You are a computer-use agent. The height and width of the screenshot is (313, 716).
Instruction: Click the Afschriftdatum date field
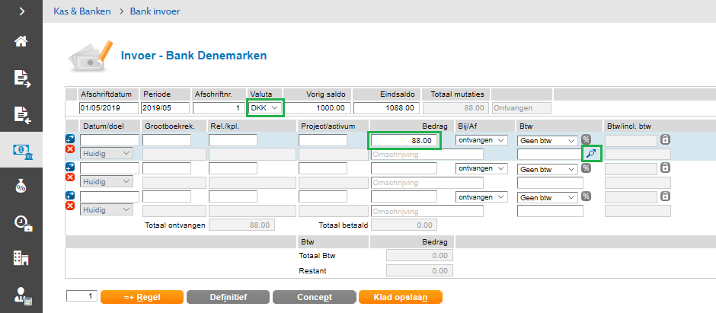coord(109,108)
